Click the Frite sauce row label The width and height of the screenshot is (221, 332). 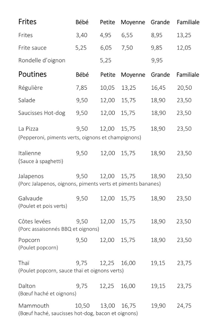coord(32,48)
